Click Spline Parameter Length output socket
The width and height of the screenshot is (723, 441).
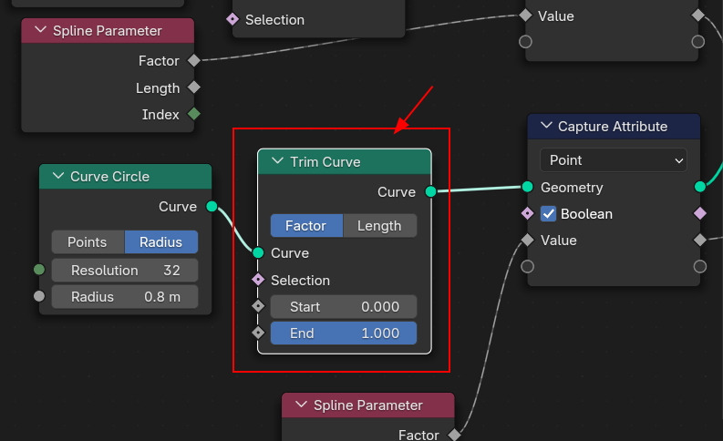pos(194,87)
